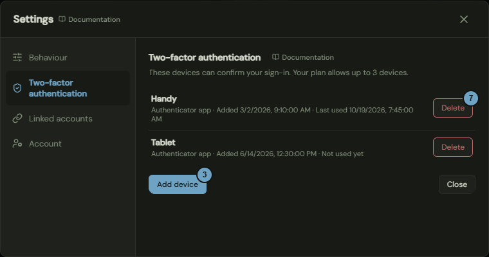Click the Close button at bottom right
The image size is (489, 257).
457,184
